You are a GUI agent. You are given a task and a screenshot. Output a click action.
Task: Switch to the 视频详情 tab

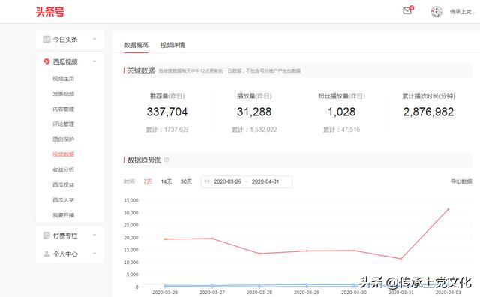click(x=172, y=45)
